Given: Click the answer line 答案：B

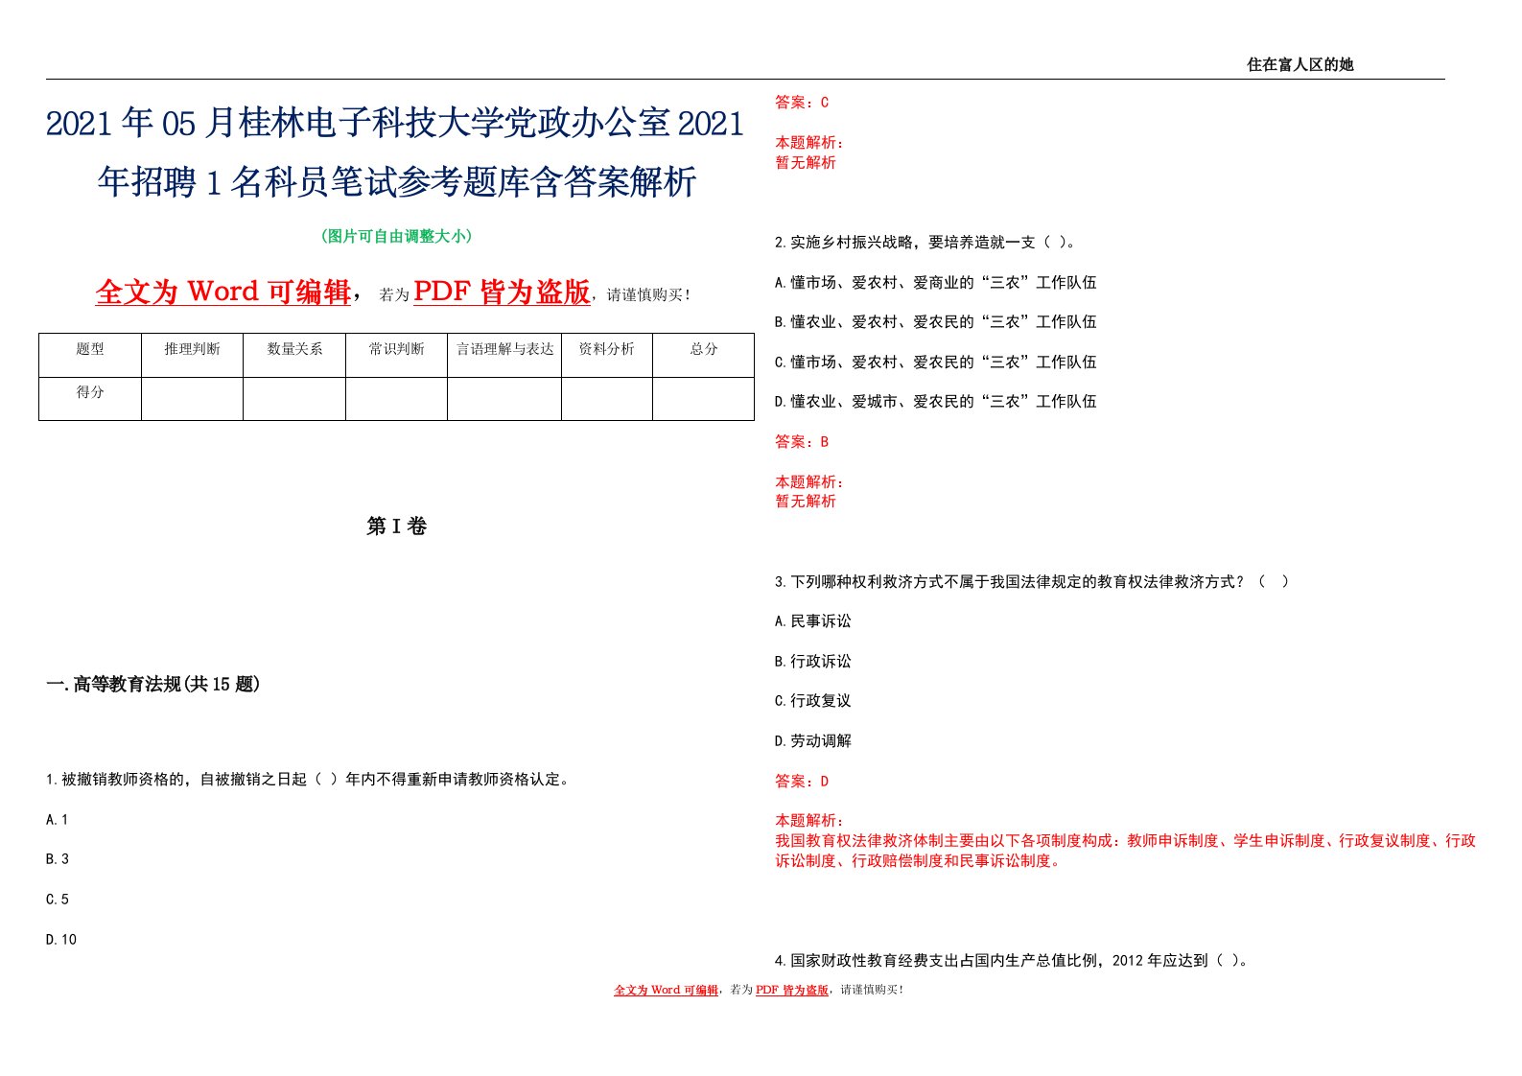Looking at the screenshot, I should [802, 442].
